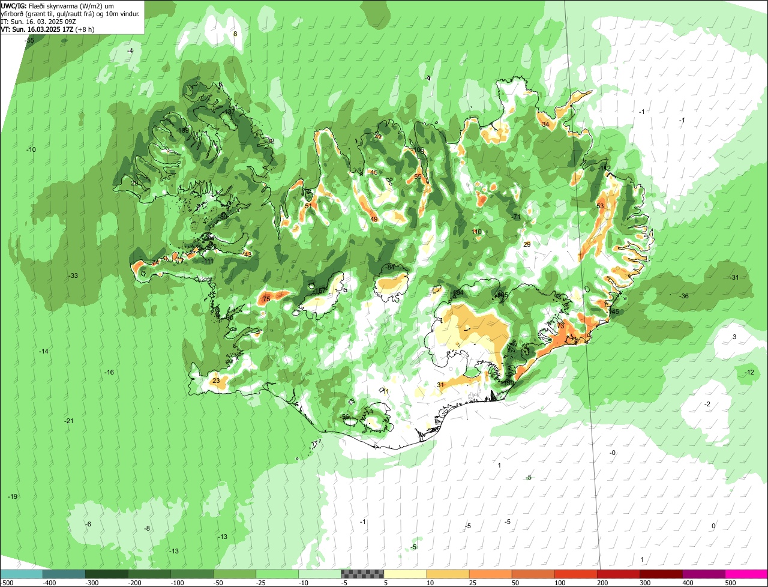
Task: Select the -200 to -100 green legend swatch
Action: [149, 574]
